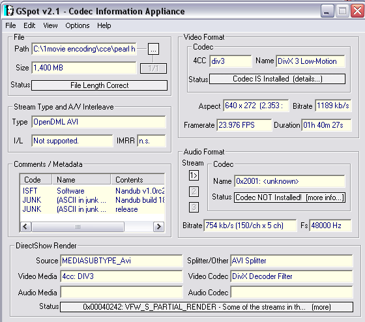Click the Fs field 48000 Hz
The width and height of the screenshot is (365, 322).
point(330,226)
